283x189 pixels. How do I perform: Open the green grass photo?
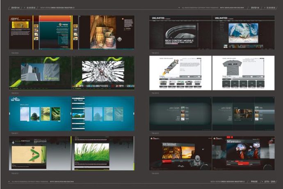pos(92,152)
